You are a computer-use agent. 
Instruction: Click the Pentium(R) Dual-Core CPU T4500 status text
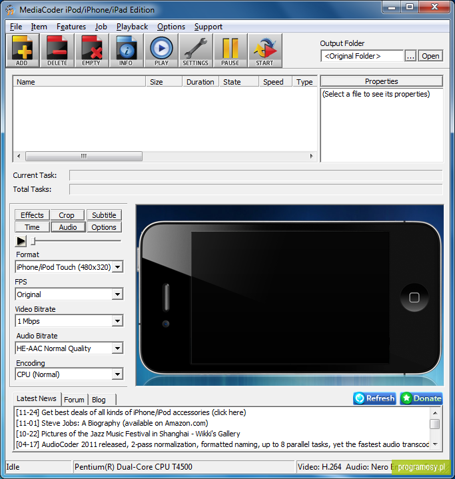(133, 467)
